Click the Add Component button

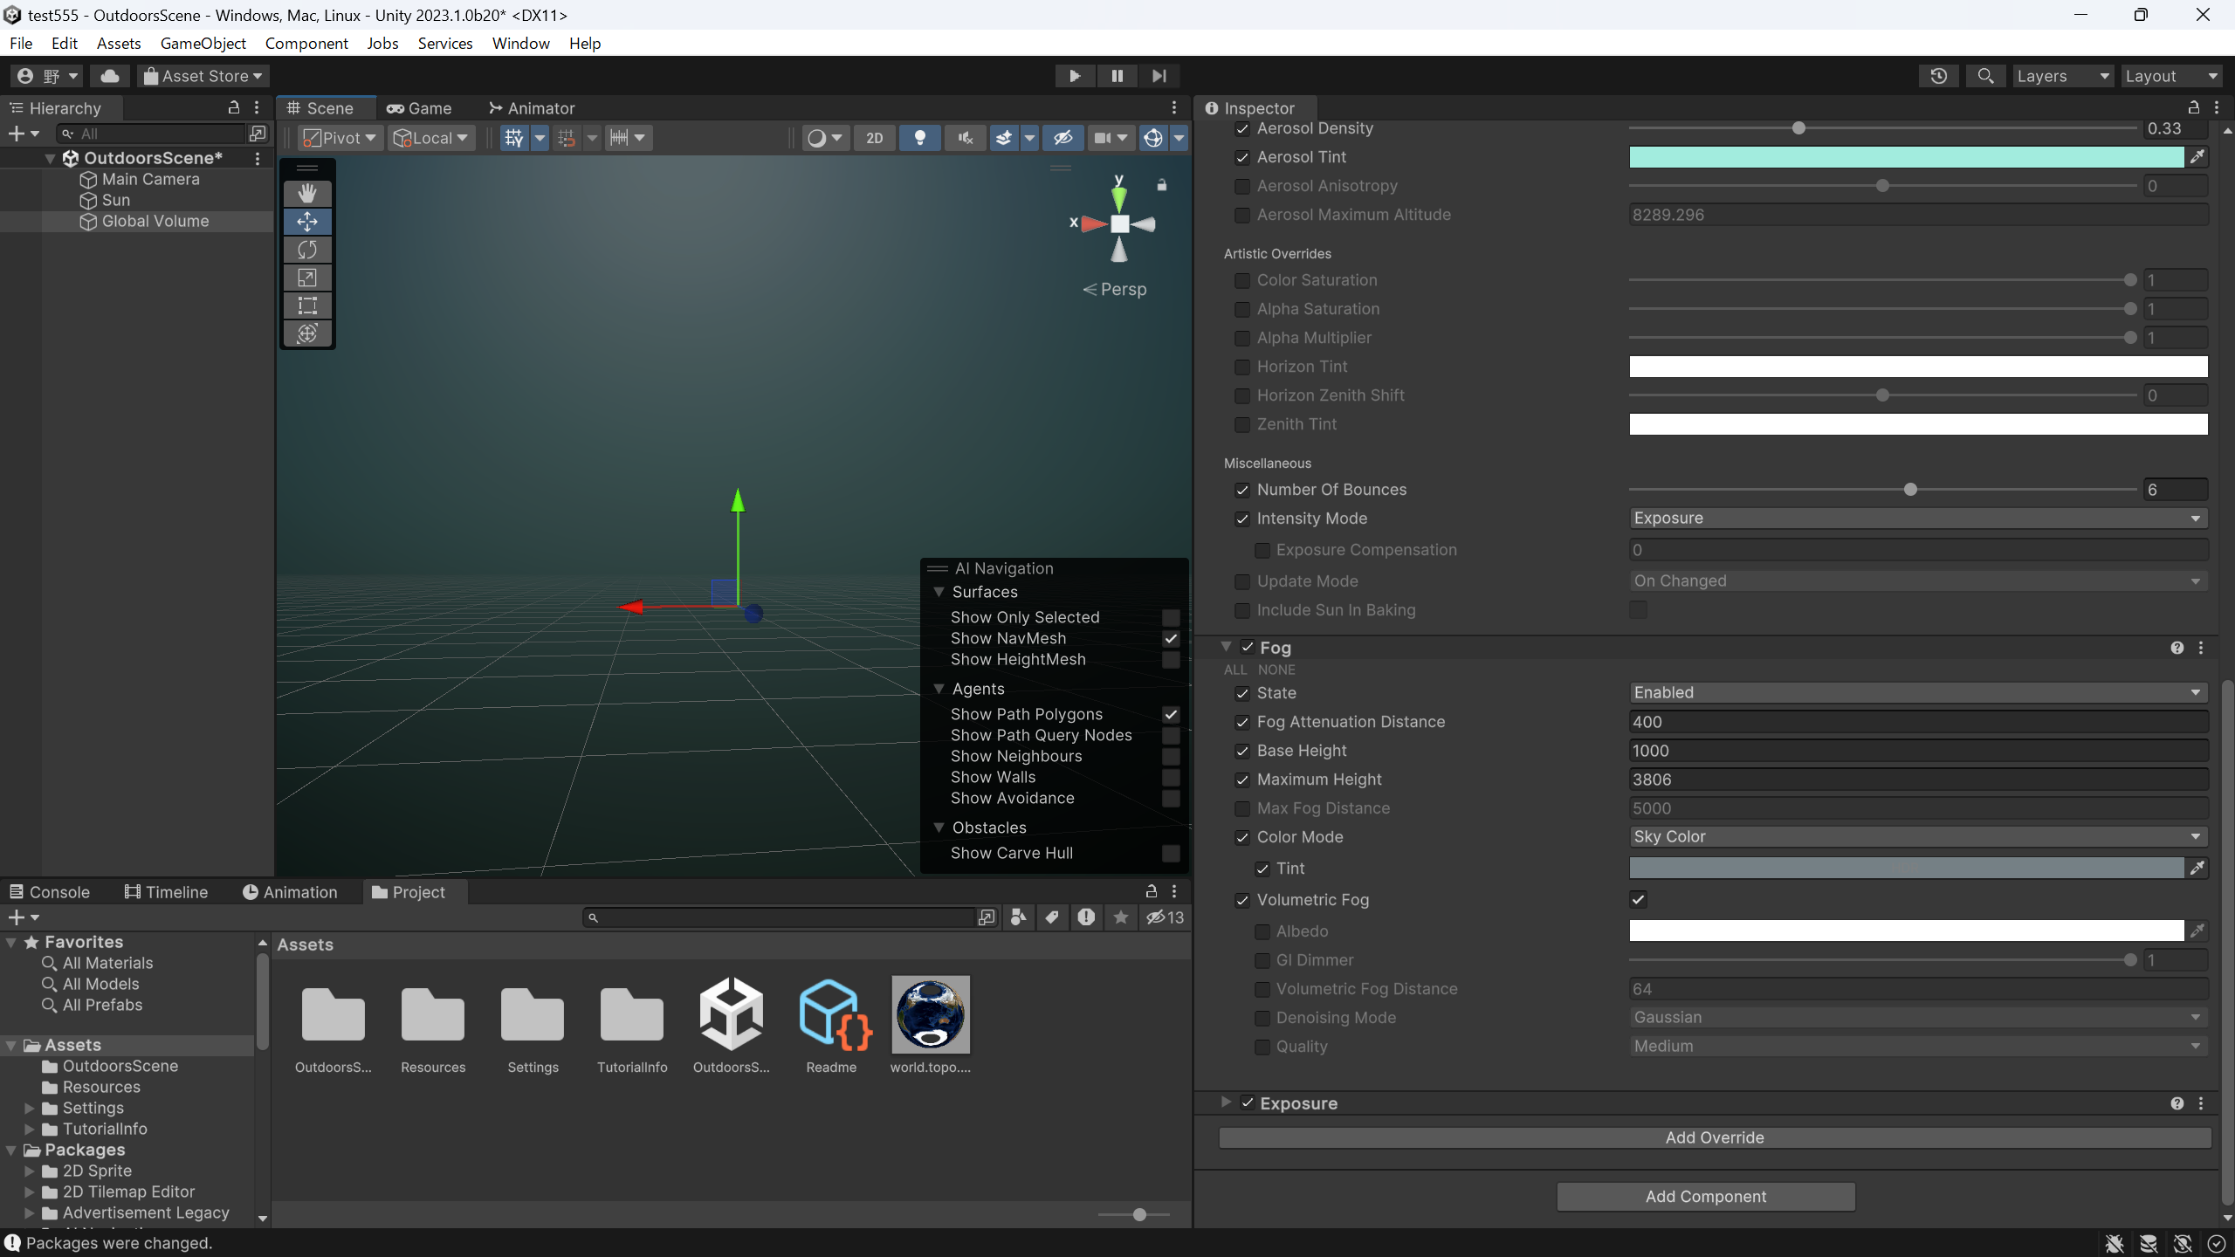coord(1705,1196)
